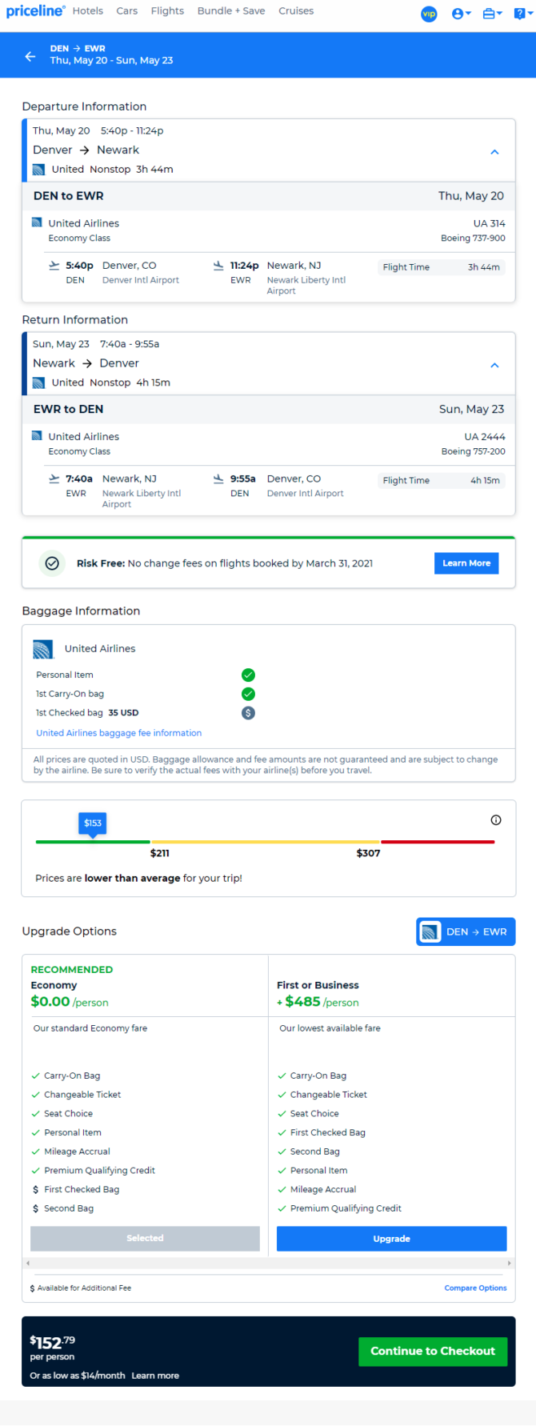Viewport: 536px width, 1426px height.
Task: Click UA 314 flight number
Action: 489,223
